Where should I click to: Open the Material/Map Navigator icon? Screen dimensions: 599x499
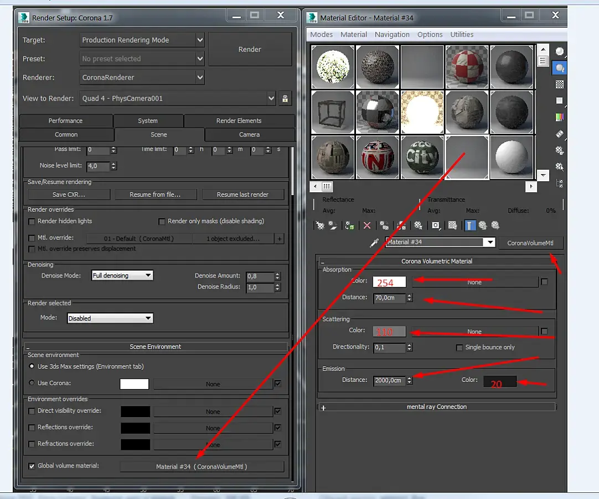(560, 183)
